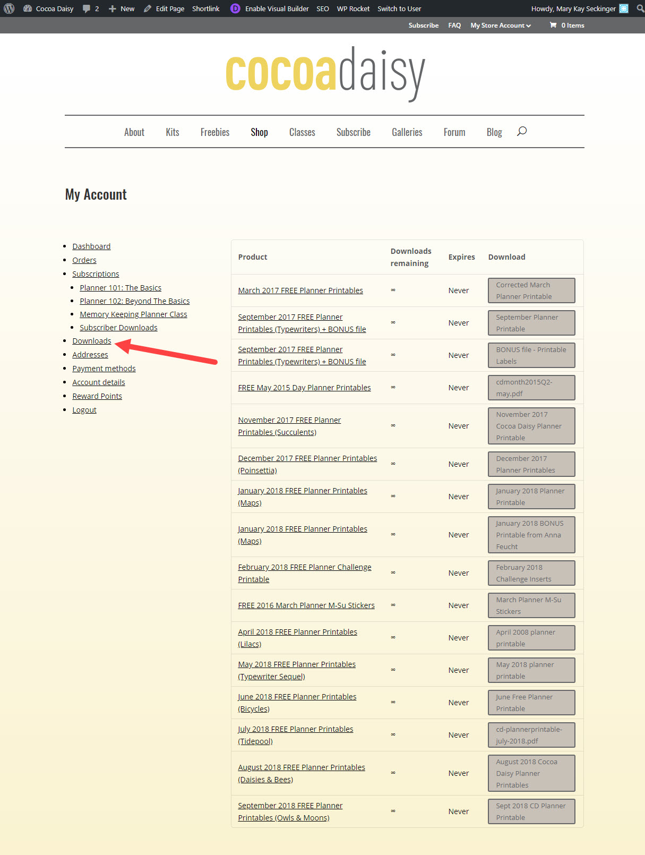
Task: Open the Payment methods link
Action: [x=104, y=369]
